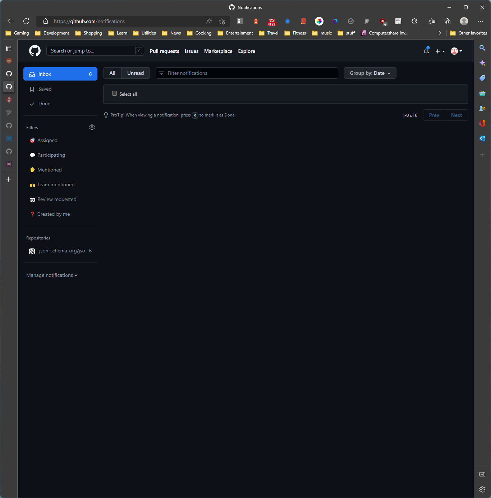Switch to the Unread notifications tab
The height and width of the screenshot is (498, 491).
[135, 73]
